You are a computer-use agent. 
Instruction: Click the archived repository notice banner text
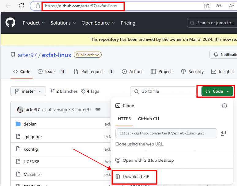click(x=163, y=39)
